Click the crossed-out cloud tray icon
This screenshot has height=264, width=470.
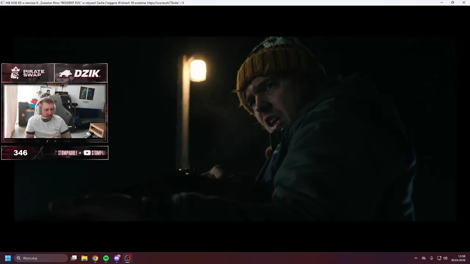coord(424,258)
